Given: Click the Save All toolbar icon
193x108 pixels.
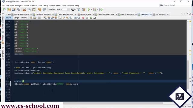Looking at the screenshot, I should click(x=18, y=9).
